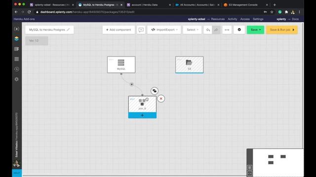Click the Add component button
Viewport: 316px width, 177px height.
(x=118, y=29)
